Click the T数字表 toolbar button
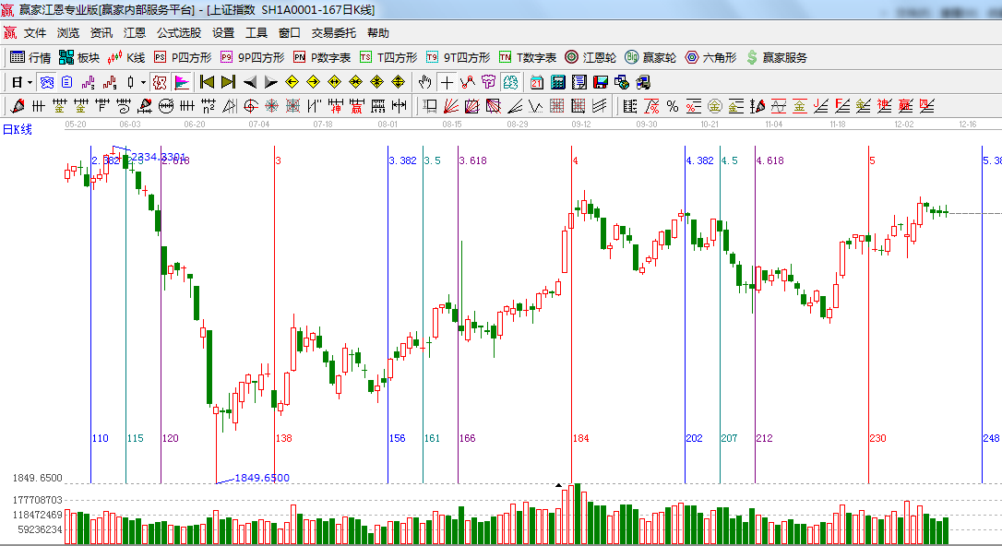The image size is (1002, 546). point(528,57)
